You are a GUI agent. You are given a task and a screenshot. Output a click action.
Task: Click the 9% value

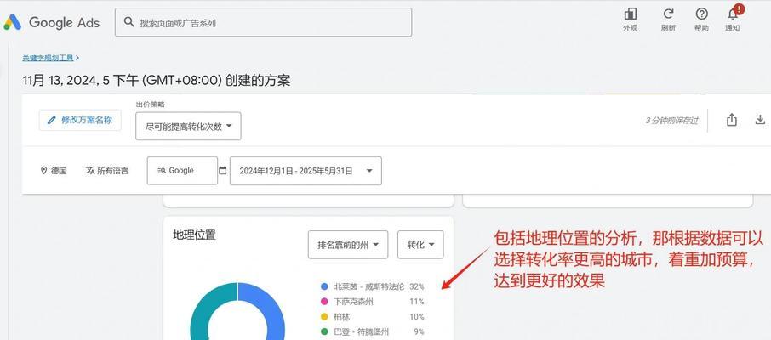pyautogui.click(x=419, y=332)
